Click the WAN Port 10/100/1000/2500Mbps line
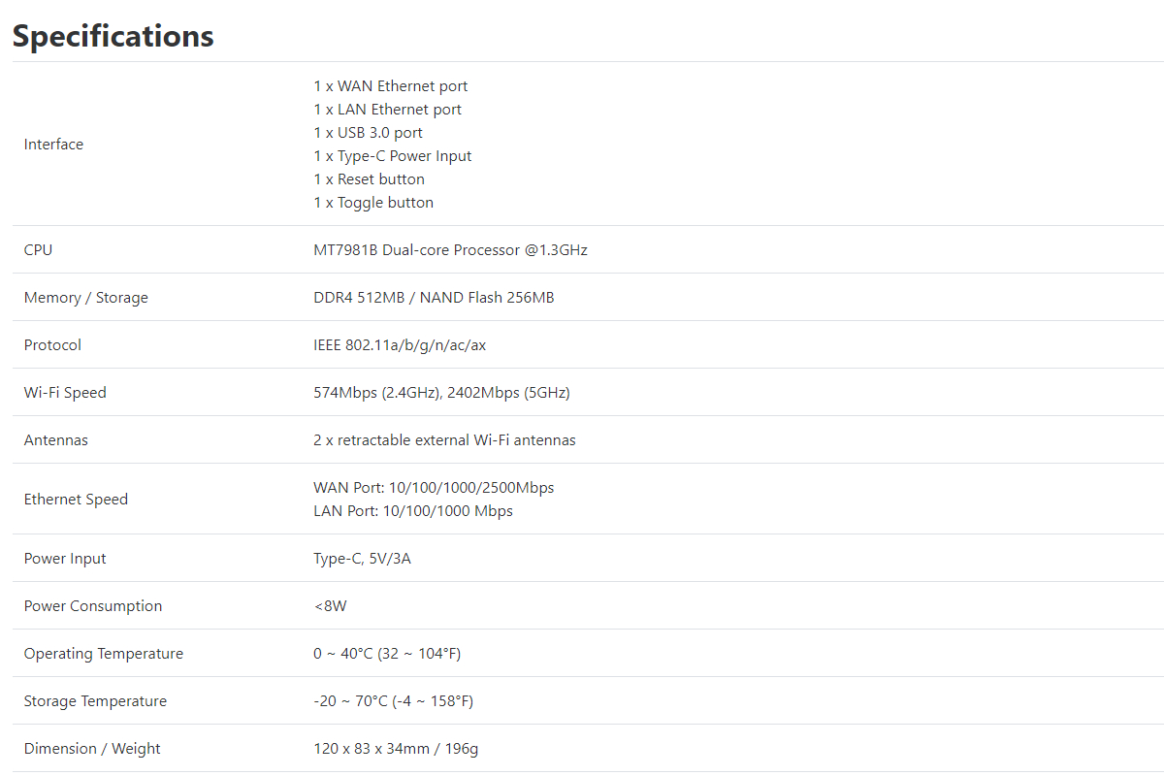1164x776 pixels. (434, 488)
